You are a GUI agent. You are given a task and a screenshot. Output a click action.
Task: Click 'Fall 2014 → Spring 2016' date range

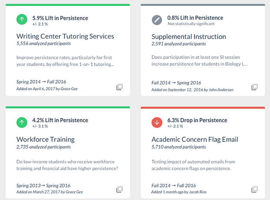176,83
